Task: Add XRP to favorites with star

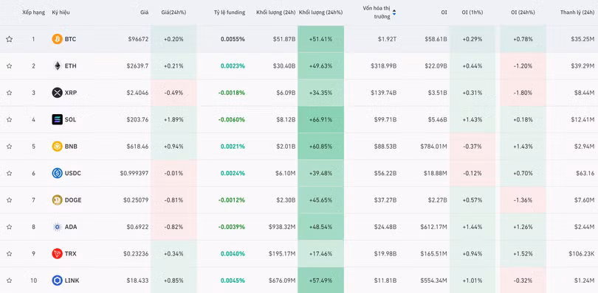Action: coord(9,93)
